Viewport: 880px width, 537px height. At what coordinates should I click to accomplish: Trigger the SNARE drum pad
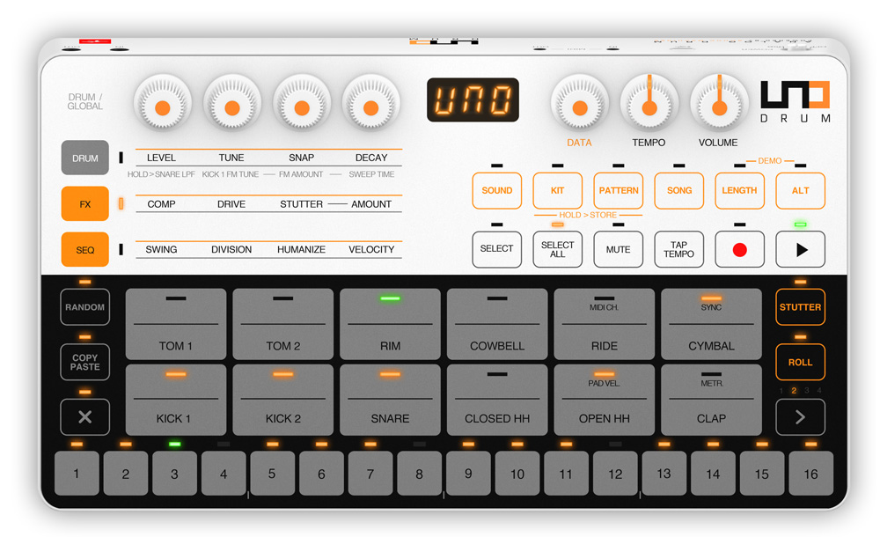pos(390,401)
